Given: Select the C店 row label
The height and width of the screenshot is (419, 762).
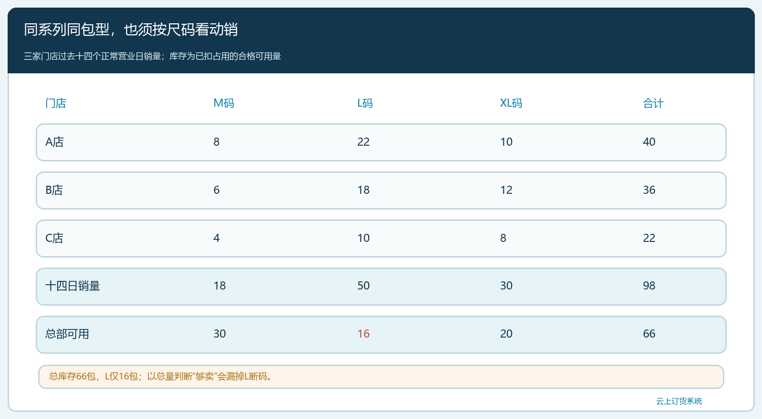Looking at the screenshot, I should click(54, 238).
